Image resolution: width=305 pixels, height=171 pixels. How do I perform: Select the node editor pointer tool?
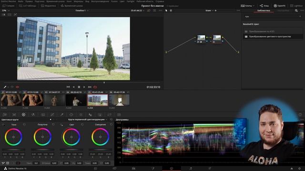(166, 10)
